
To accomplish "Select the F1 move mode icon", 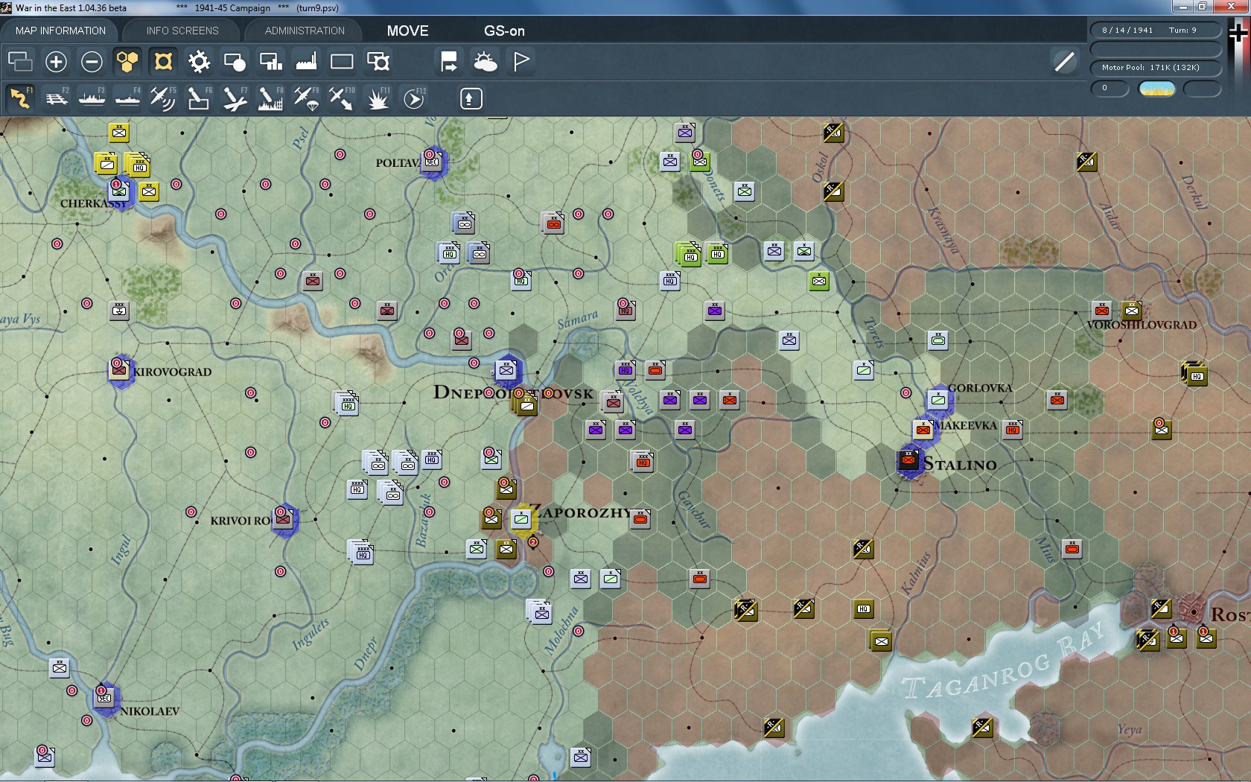I will (20, 98).
